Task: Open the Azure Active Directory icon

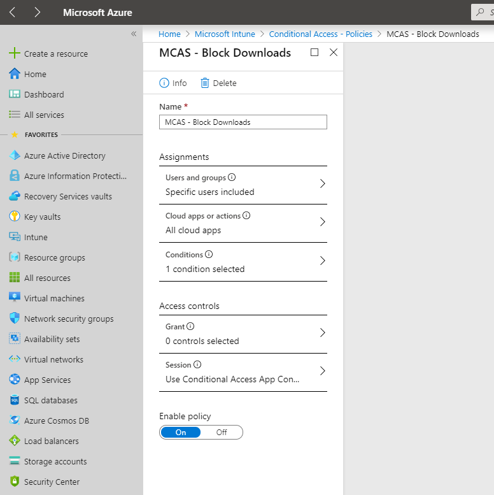Action: click(15, 155)
